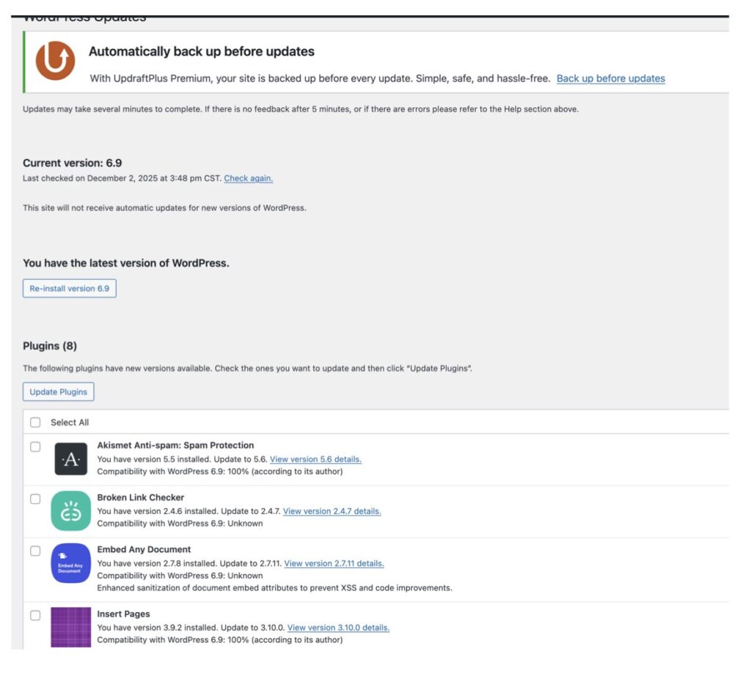Check the Select All checkbox
This screenshot has height=673, width=751.
[35, 422]
